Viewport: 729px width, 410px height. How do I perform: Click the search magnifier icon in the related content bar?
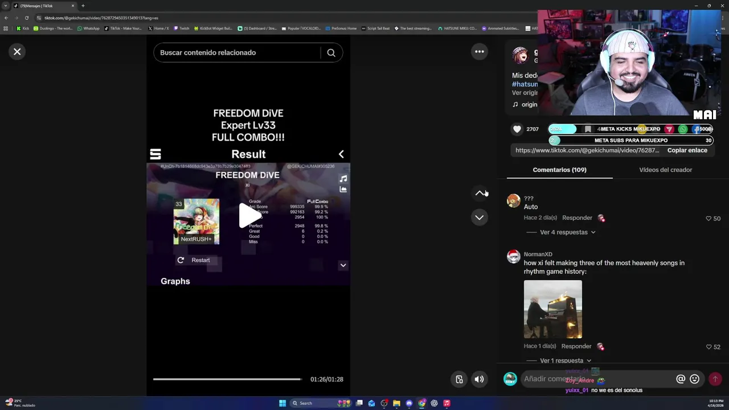tap(331, 52)
